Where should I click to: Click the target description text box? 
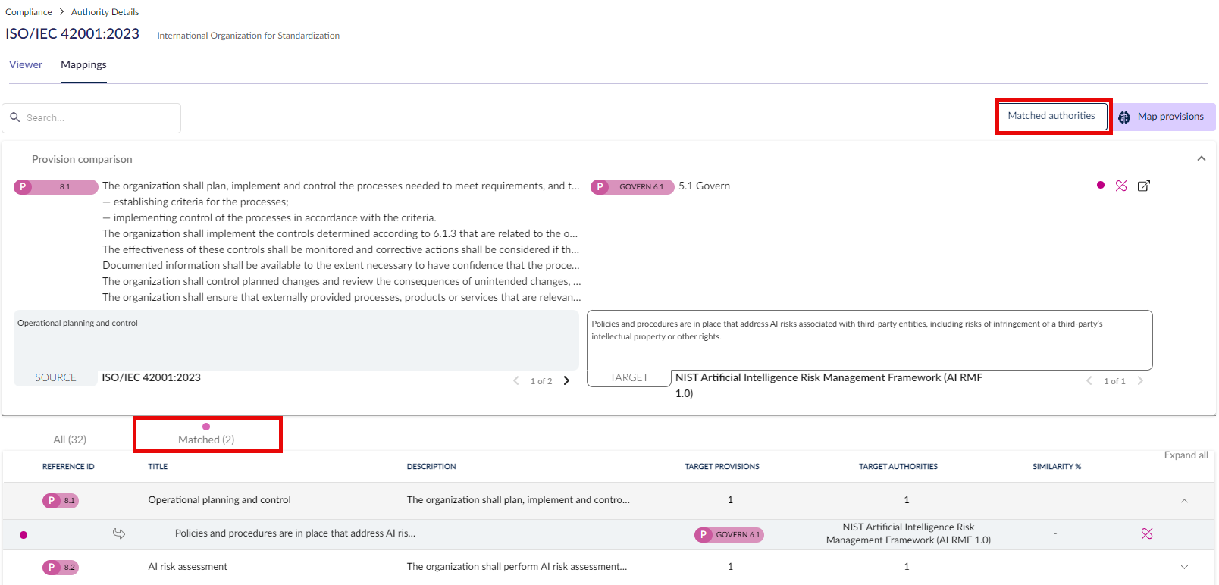870,339
